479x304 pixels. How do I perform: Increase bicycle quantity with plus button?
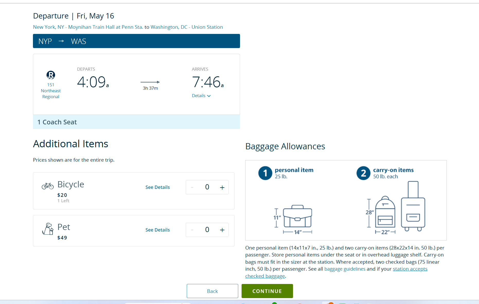[x=222, y=188]
